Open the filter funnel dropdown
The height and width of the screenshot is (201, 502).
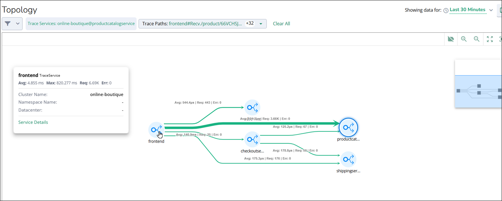tap(12, 24)
